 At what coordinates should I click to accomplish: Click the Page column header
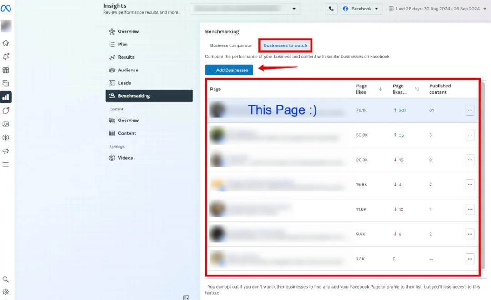pyautogui.click(x=215, y=89)
